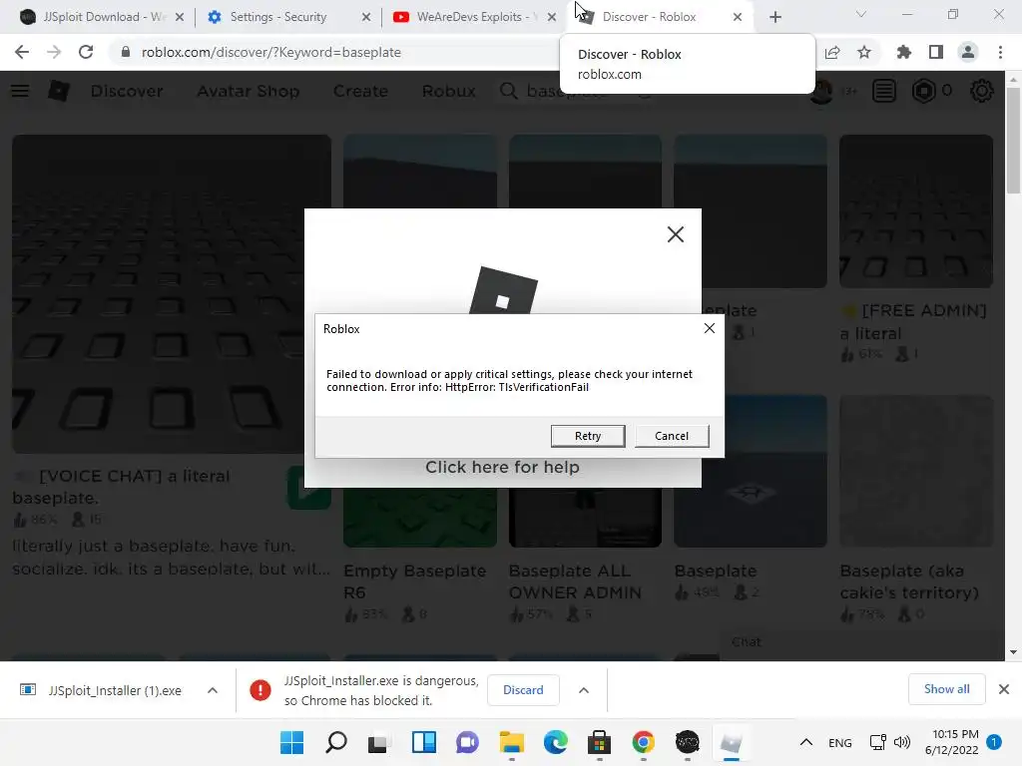Open FREE ADMIN a literal game title

pos(914,322)
